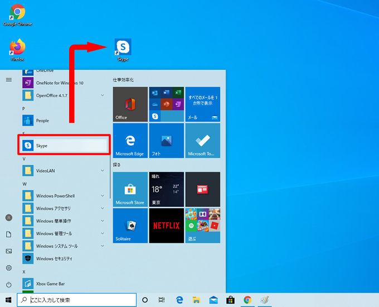Open the Solitaire tile
Screen dimensions: 379x307
[x=130, y=226]
